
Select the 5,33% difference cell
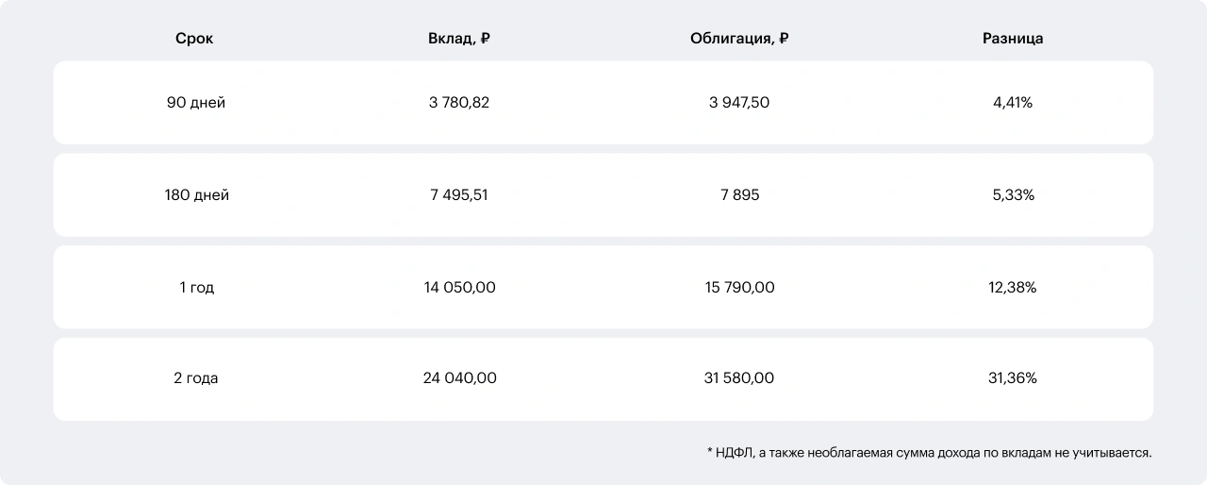pos(1013,195)
